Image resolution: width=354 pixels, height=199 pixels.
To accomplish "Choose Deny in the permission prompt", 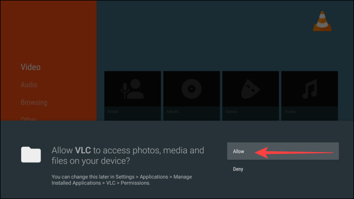I will click(x=238, y=169).
